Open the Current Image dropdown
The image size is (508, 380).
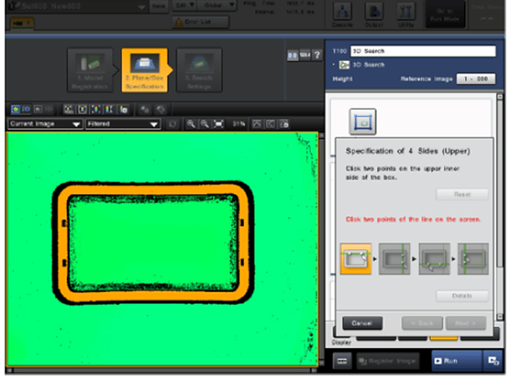tap(45, 123)
